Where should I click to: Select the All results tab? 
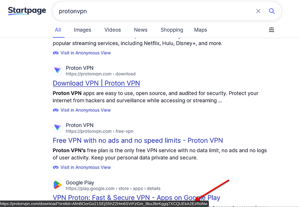58,30
